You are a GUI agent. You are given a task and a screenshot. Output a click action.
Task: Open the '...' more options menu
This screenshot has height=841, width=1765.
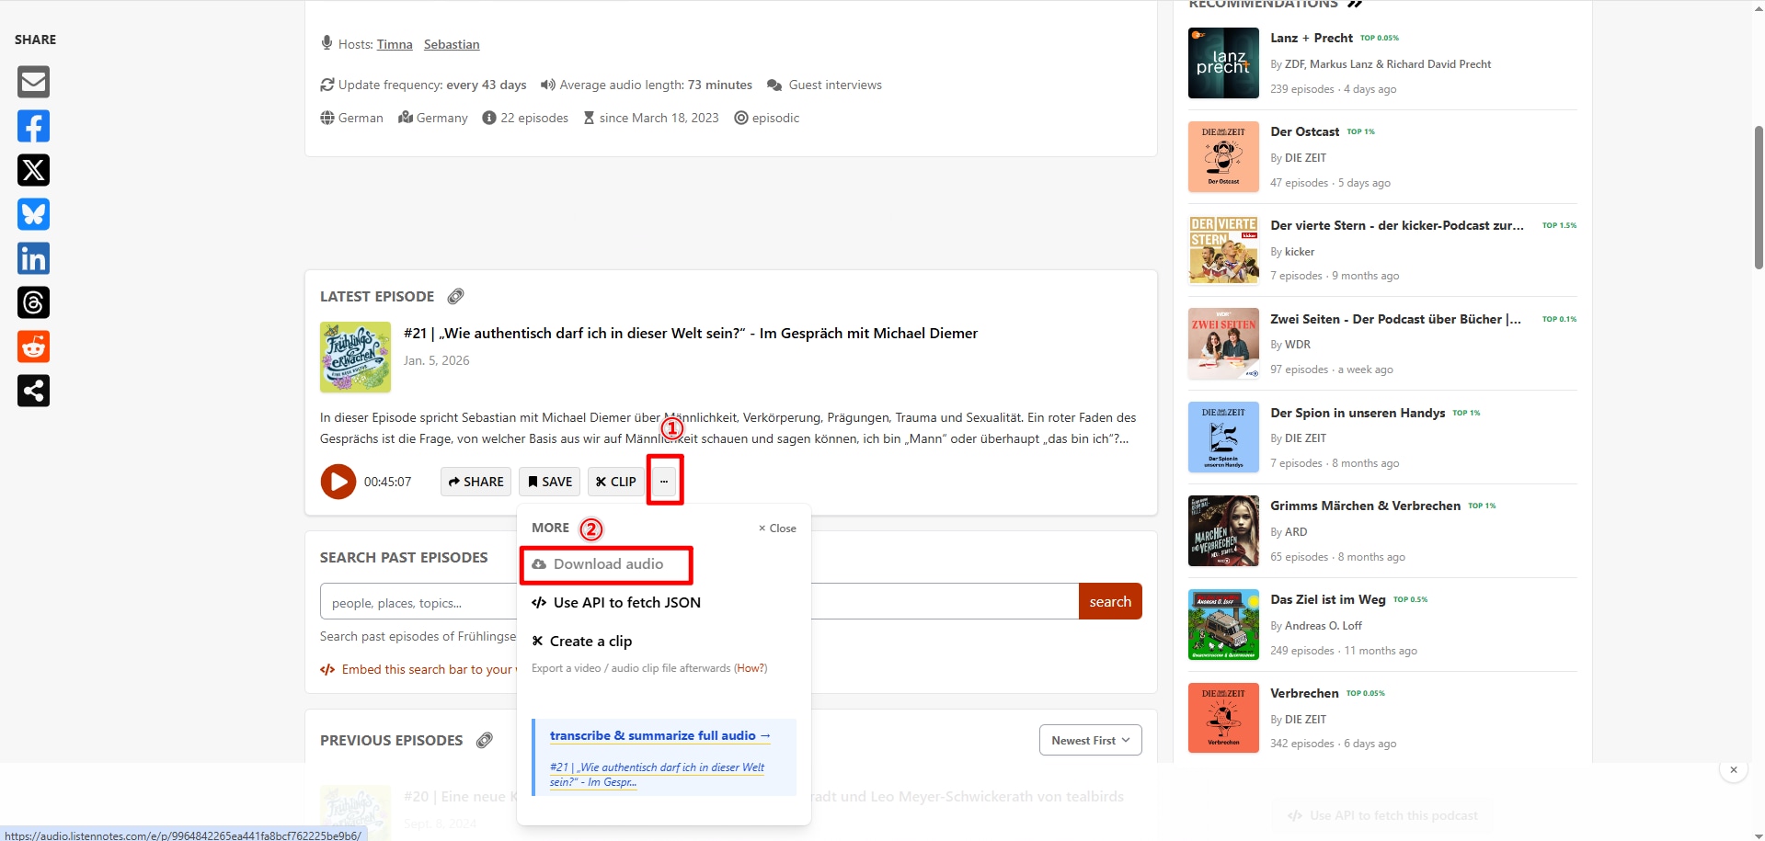coord(665,481)
